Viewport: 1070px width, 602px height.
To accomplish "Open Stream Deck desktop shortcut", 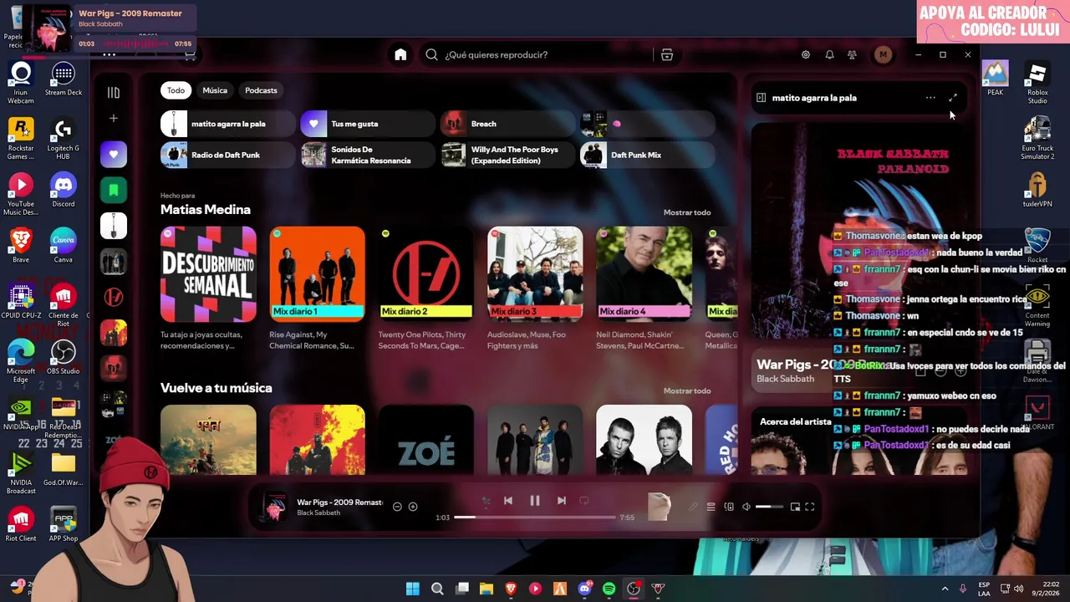I will [64, 79].
